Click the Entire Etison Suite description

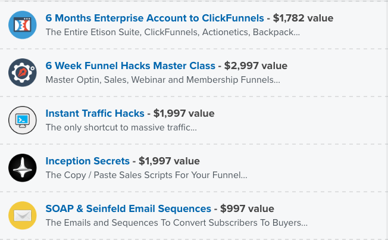pyautogui.click(x=173, y=32)
